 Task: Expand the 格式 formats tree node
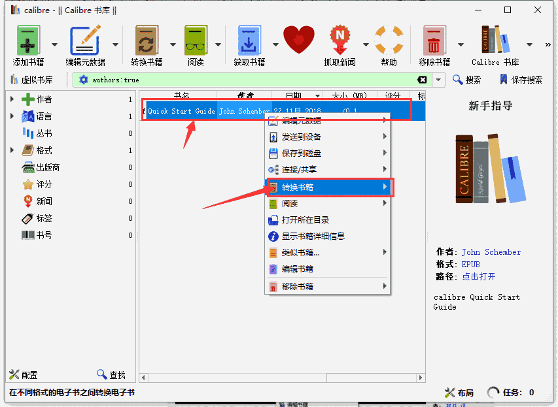tap(12, 150)
